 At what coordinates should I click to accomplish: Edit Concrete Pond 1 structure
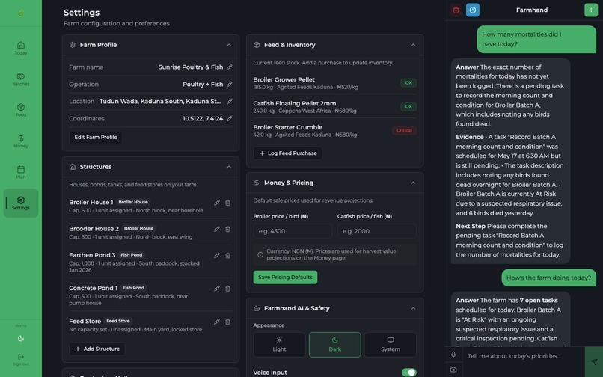(x=217, y=289)
